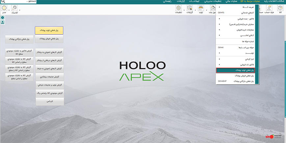This screenshot has width=286, height=143.
Task: Open dropdown arrow next to گزارشات toolbar icon
Action: [195, 10]
